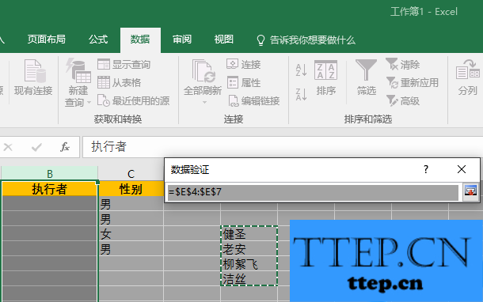The width and height of the screenshot is (483, 302).
Task: Select 显示查询 show queries
Action: pyautogui.click(x=124, y=65)
